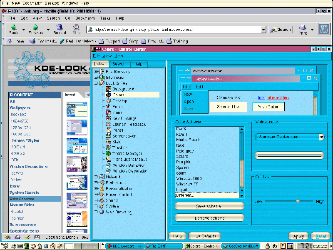Collapse Look & Feel tree node
Viewport: 333px width, 250px height.
96,83
